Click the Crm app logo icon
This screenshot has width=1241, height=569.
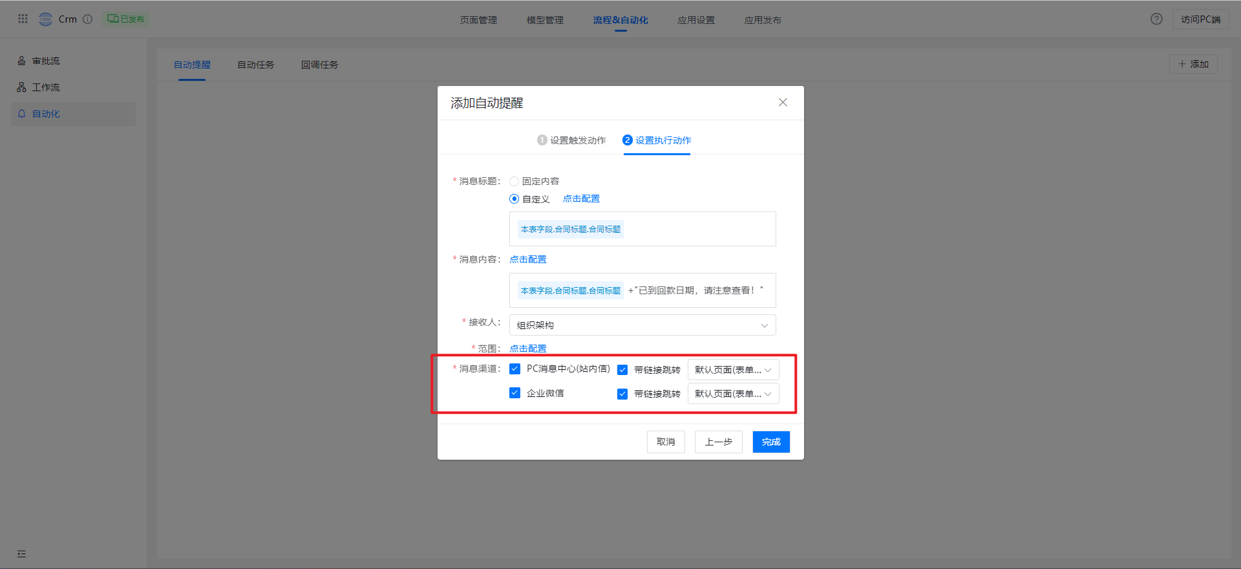click(x=46, y=19)
